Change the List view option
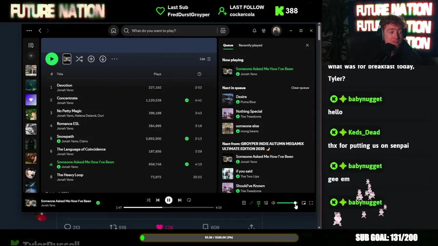This screenshot has height=246, width=438. coord(205,59)
